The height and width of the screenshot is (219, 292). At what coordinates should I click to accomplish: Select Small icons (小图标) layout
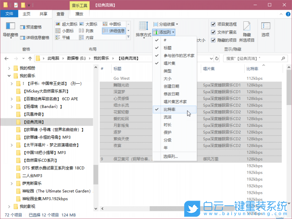65,31
